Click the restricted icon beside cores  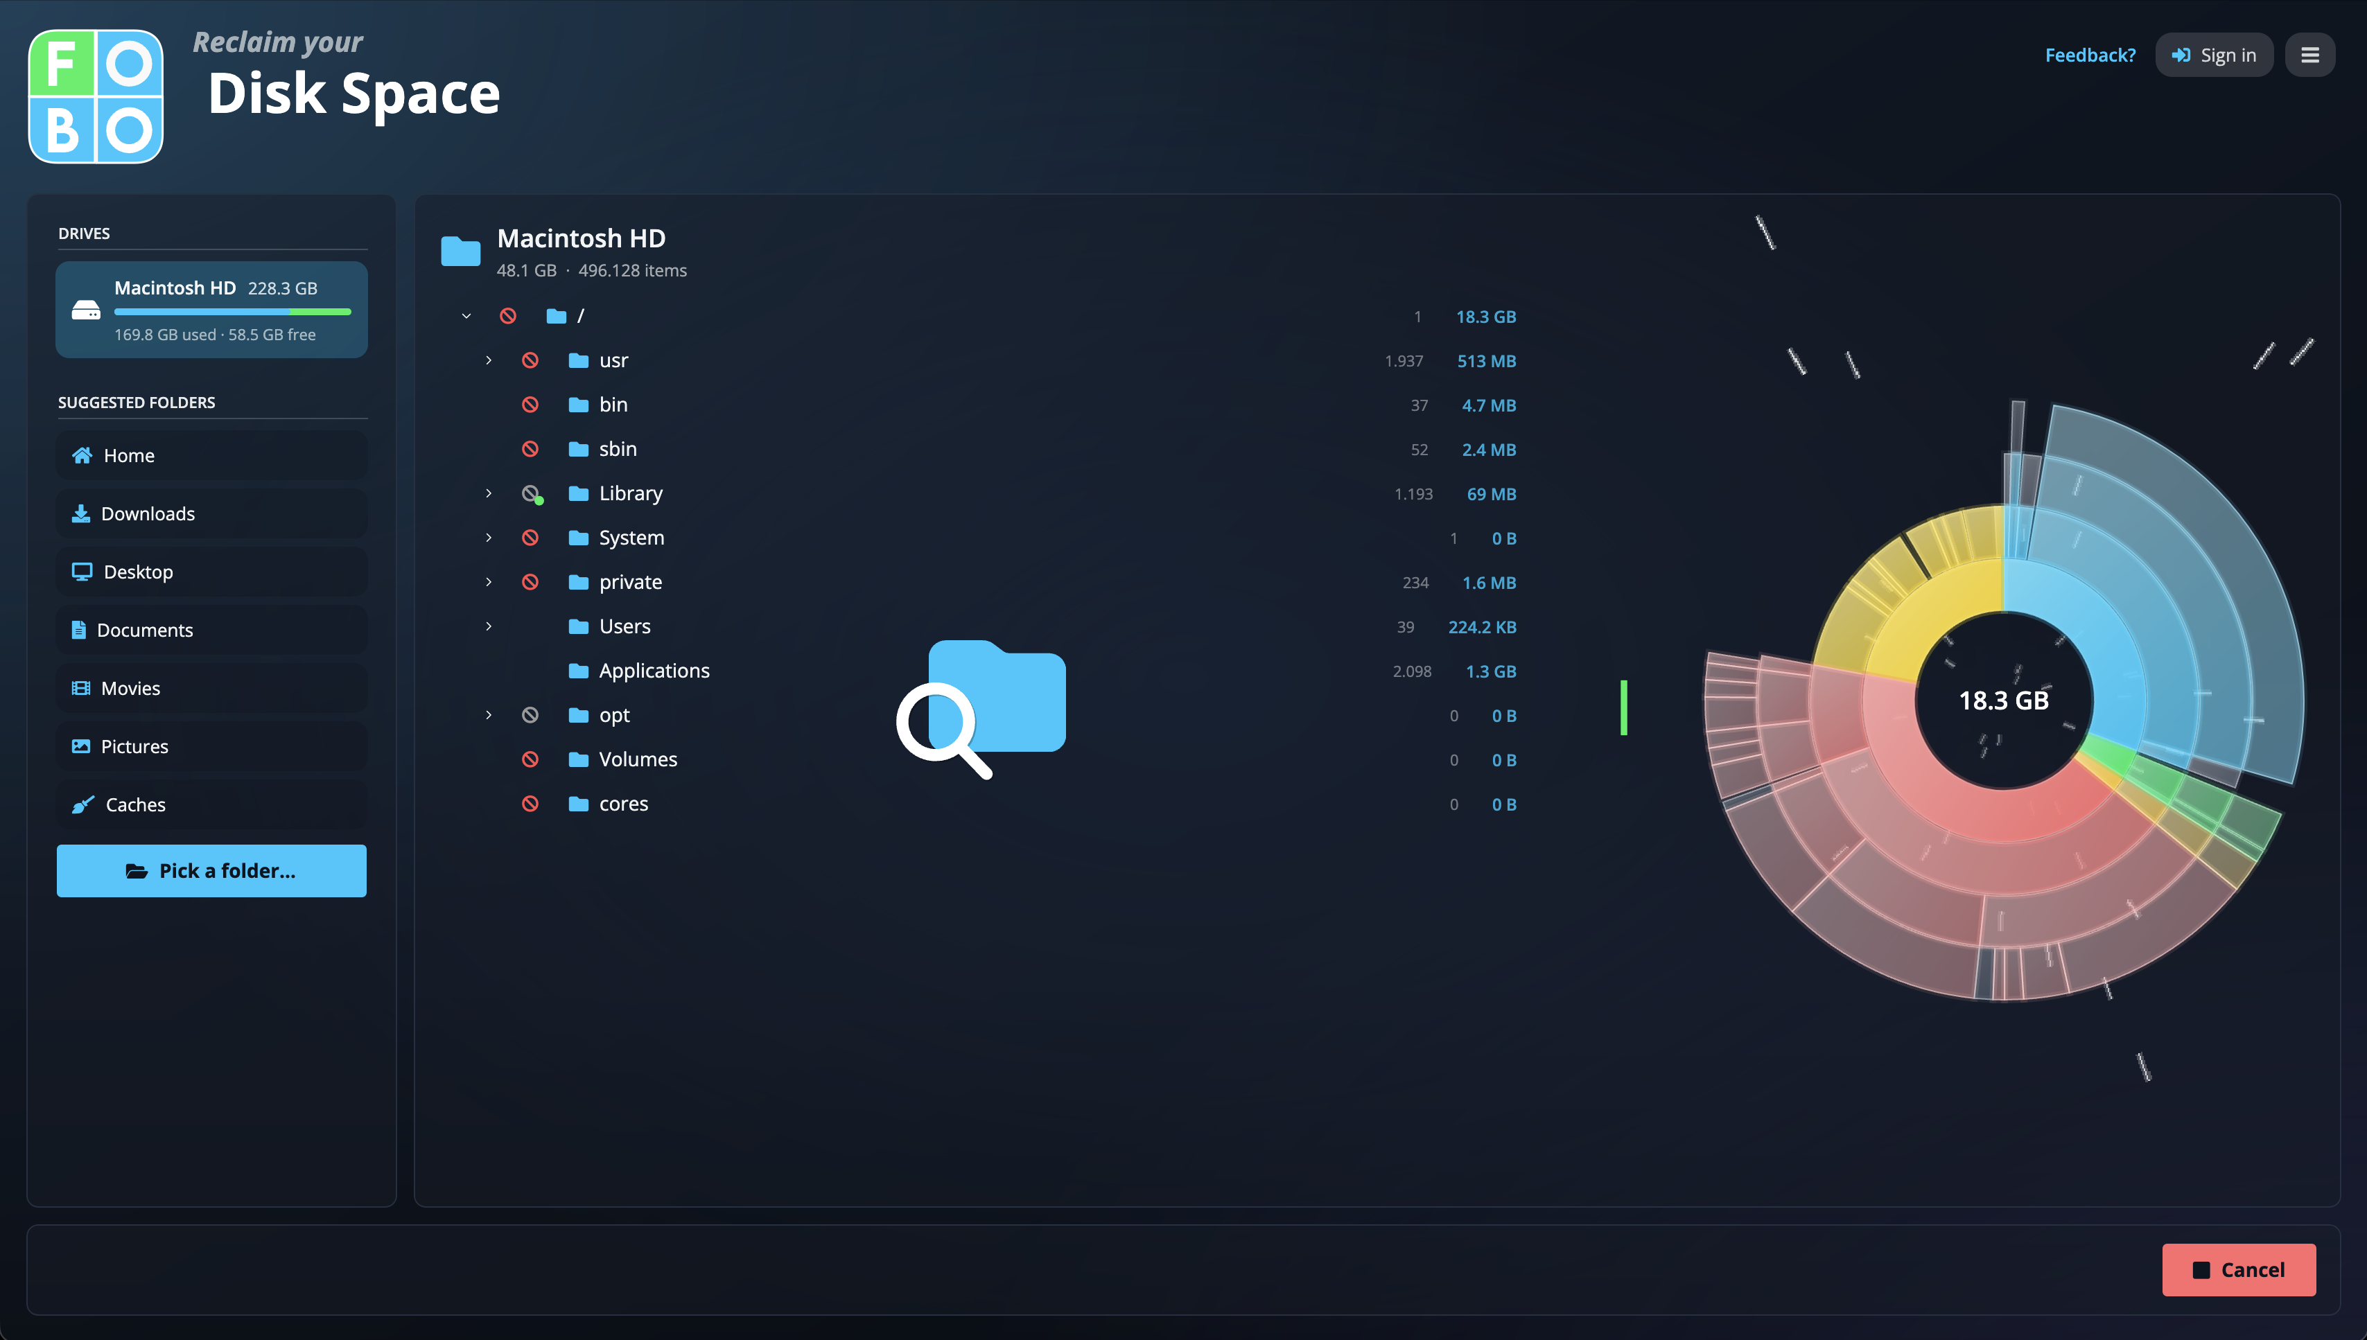(x=530, y=804)
